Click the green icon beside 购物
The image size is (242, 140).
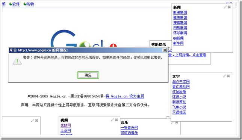25,4
